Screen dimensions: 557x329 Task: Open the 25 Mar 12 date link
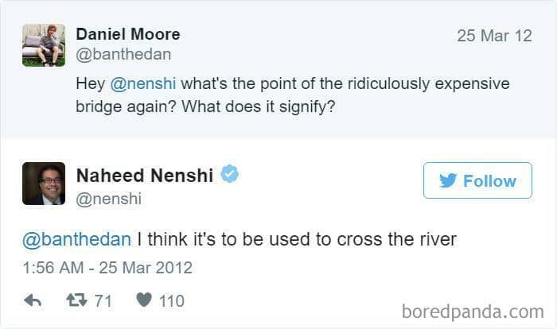tap(494, 36)
